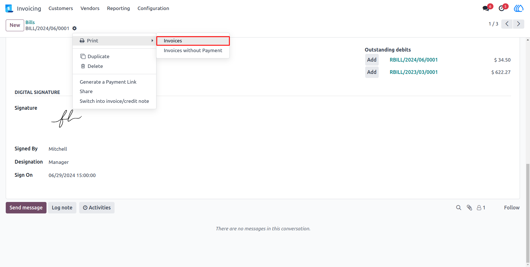Add outstanding debit RBILL/2023/03/0001
This screenshot has width=530, height=267.
coord(372,72)
